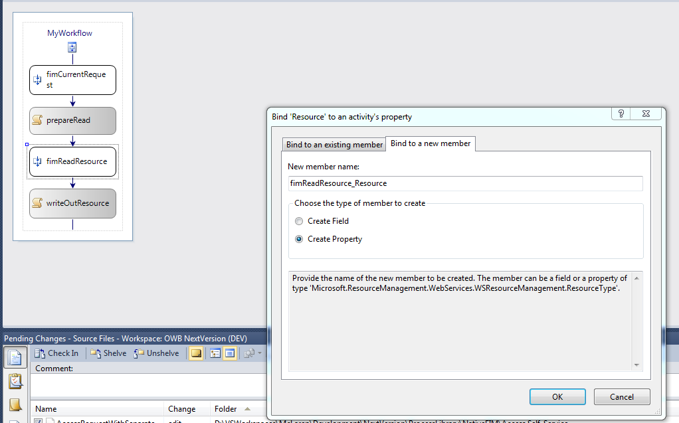The height and width of the screenshot is (423, 679).
Task: Switch pending changes to flat view icon
Action: tap(229, 353)
